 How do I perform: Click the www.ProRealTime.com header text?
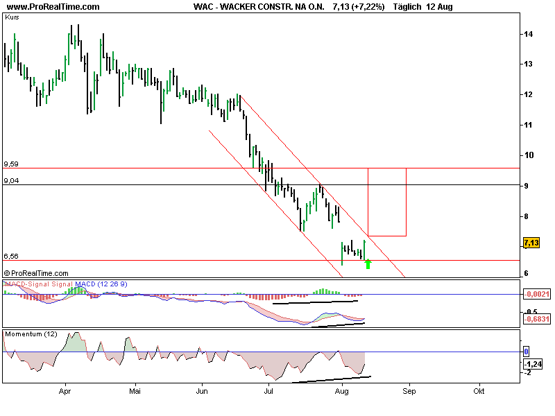pos(53,7)
